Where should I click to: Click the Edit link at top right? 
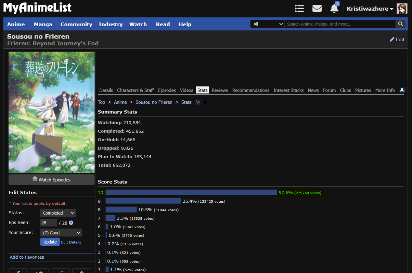400,40
